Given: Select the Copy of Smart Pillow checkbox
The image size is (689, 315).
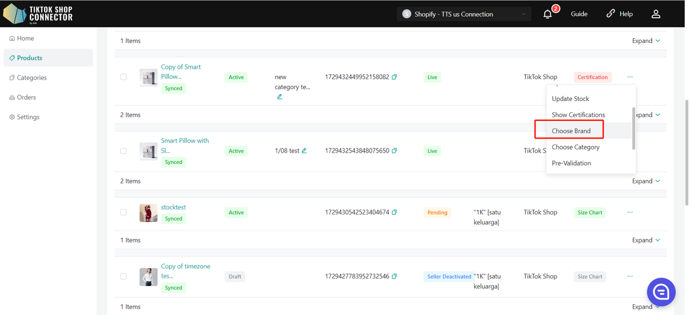Looking at the screenshot, I should click(123, 77).
